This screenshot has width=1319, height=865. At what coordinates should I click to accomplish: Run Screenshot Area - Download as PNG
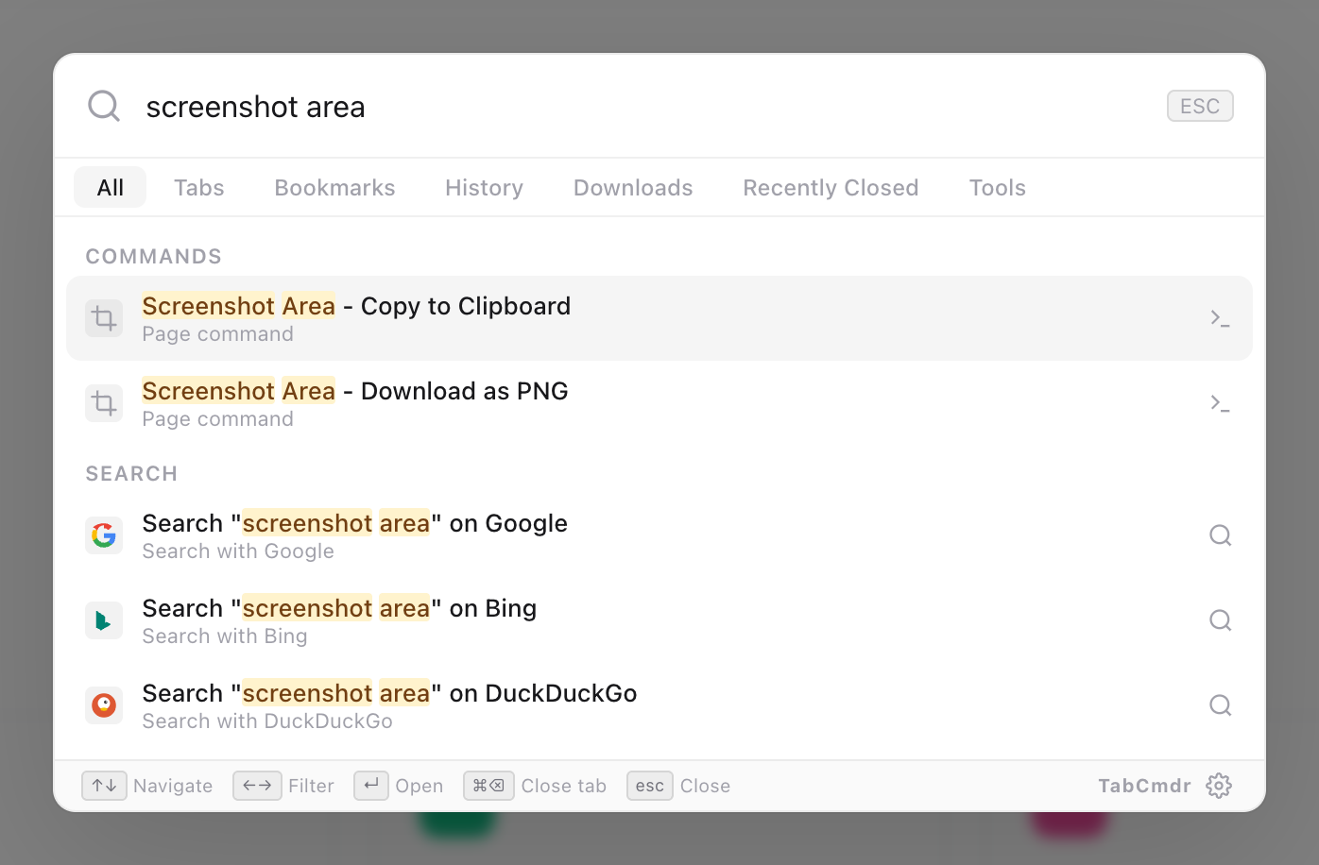coord(659,403)
